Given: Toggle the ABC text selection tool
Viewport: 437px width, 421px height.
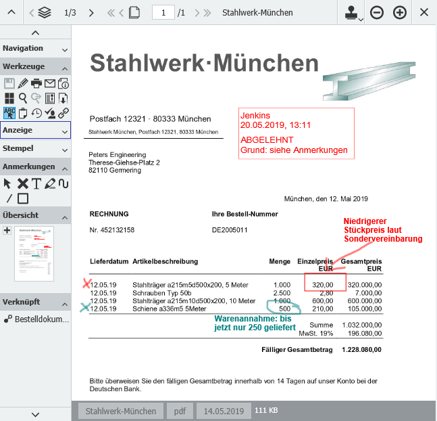Looking at the screenshot, I should 9,113.
